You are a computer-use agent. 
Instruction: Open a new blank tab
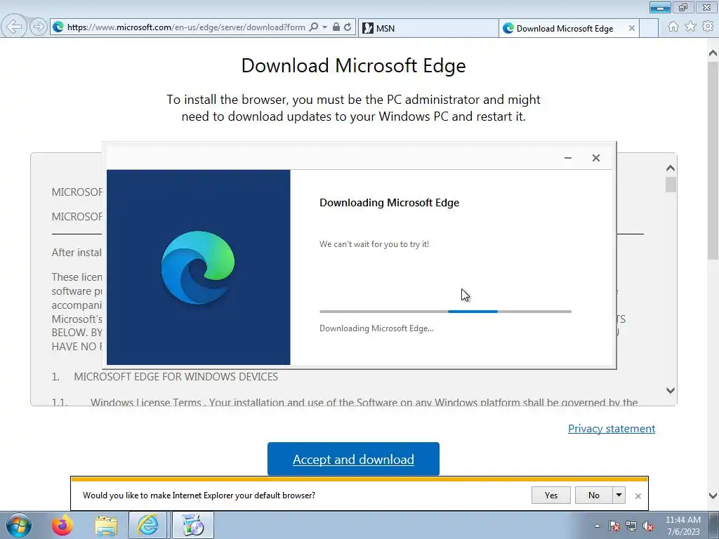tap(649, 28)
